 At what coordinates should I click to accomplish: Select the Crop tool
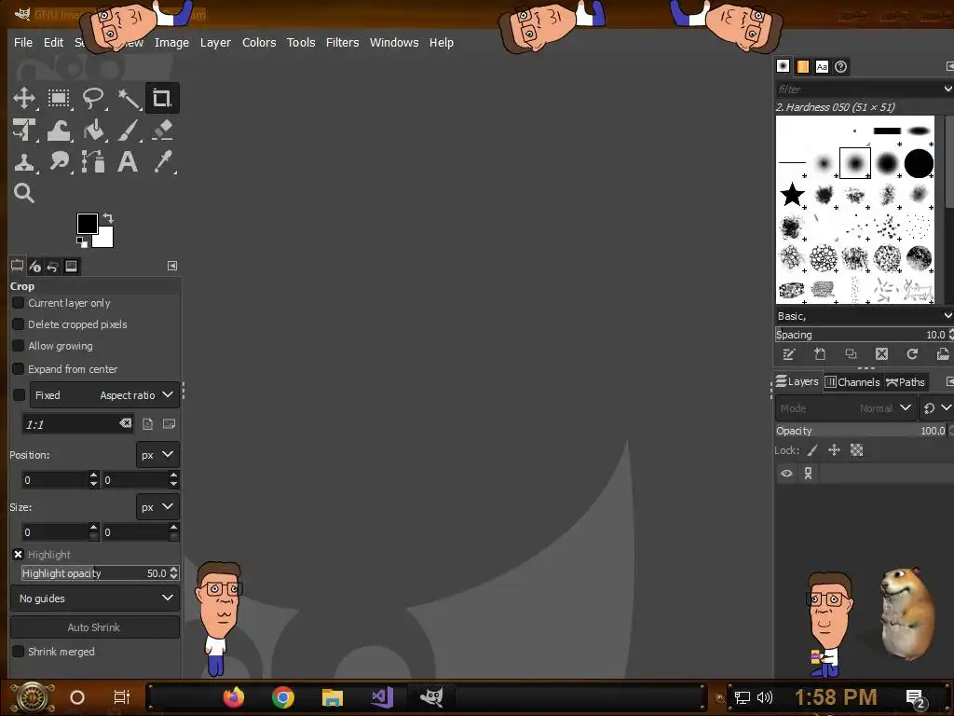pyautogui.click(x=162, y=98)
